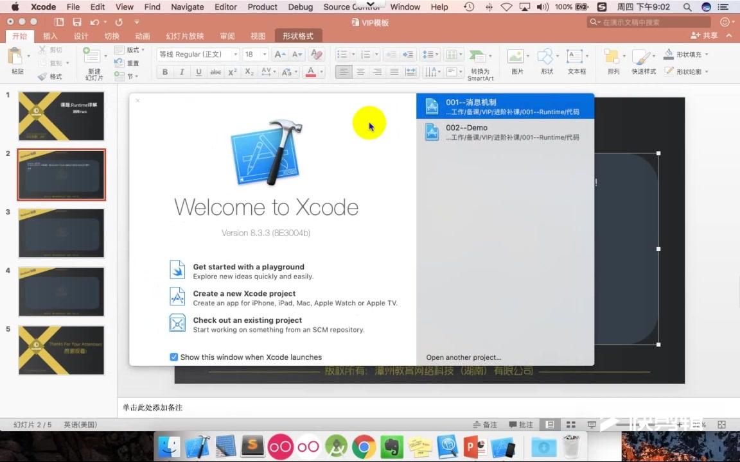The height and width of the screenshot is (462, 740).
Task: Click Open another project link
Action: (464, 357)
